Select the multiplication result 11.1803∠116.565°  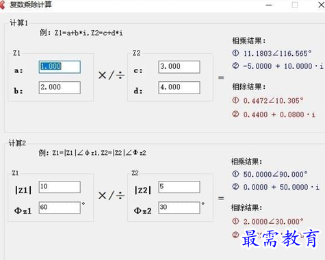277,54
